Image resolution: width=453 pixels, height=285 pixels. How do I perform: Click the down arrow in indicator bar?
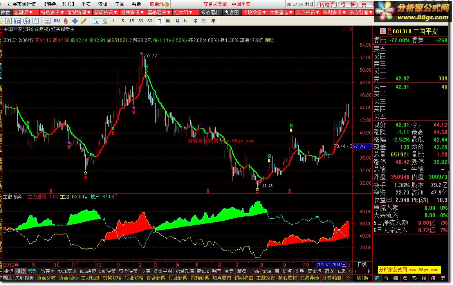[369, 271]
